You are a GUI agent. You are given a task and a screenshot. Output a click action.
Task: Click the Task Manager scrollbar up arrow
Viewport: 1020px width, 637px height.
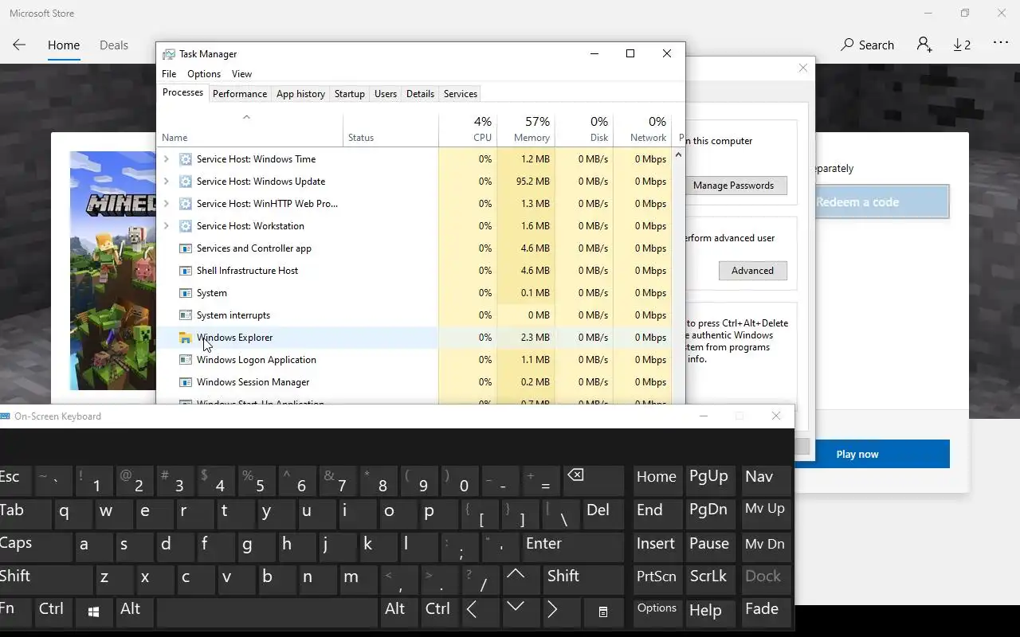(678, 155)
